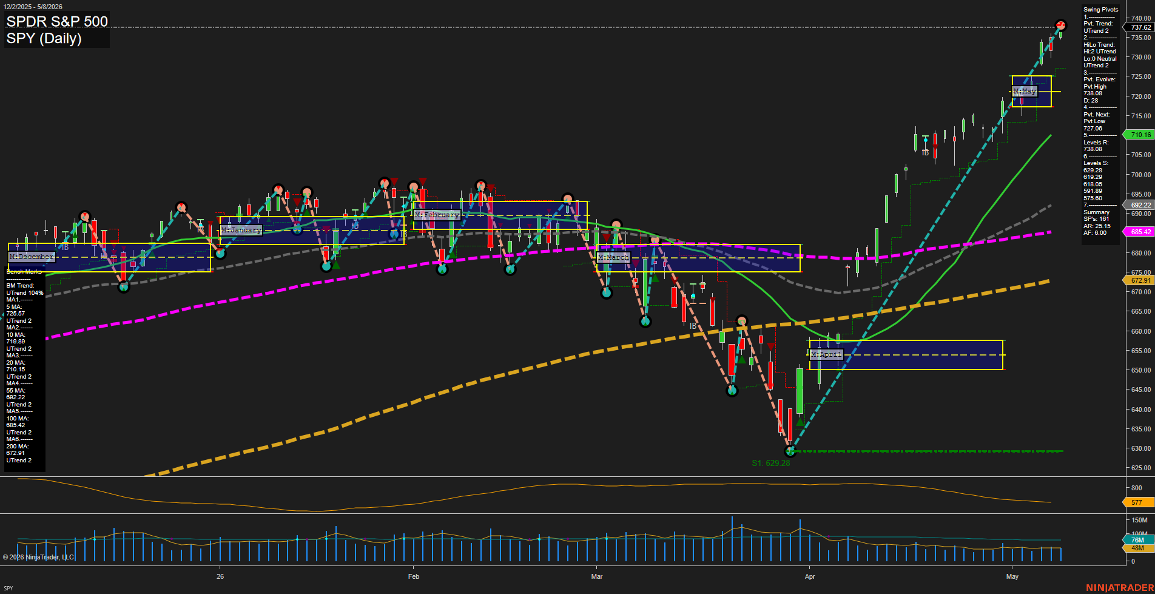Click the 619.29 support level value
This screenshot has height=594, width=1155.
[1093, 177]
